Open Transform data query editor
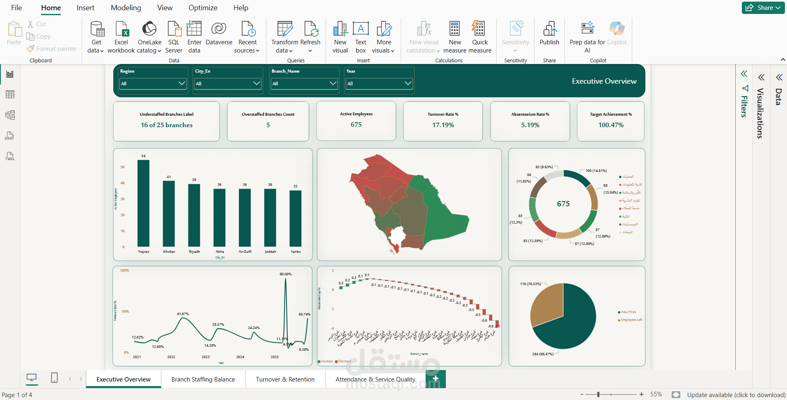Viewport: 787px width, 400px height. pos(285,37)
